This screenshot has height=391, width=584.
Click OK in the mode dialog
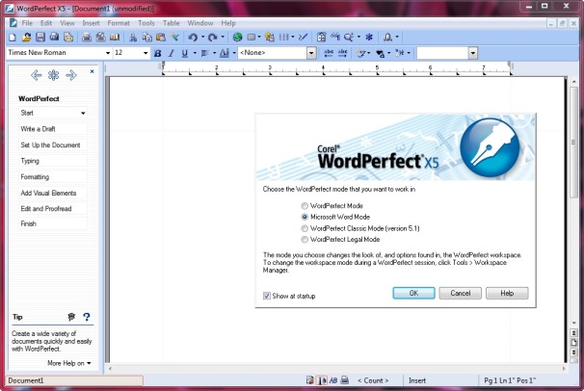pos(413,293)
